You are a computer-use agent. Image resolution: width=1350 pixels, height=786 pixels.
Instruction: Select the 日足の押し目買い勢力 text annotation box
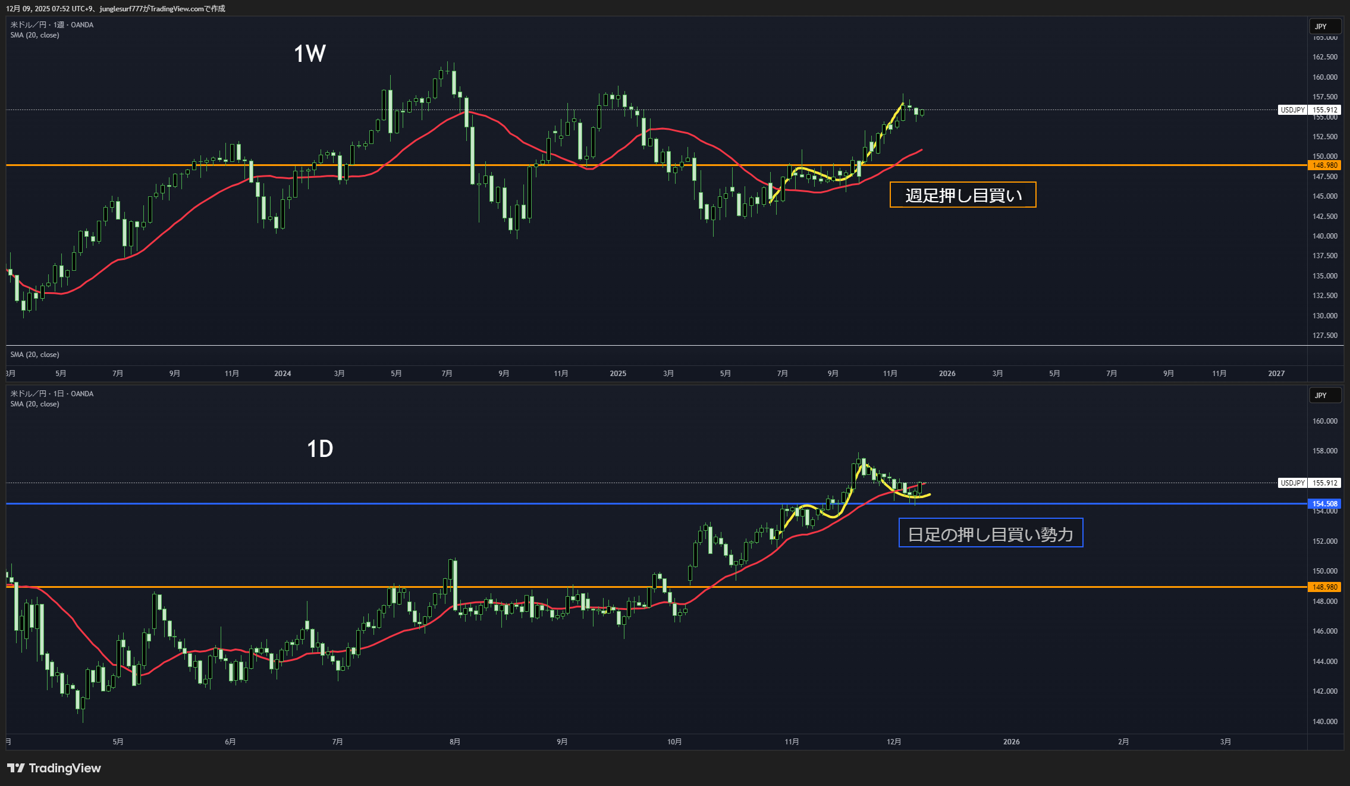click(990, 533)
